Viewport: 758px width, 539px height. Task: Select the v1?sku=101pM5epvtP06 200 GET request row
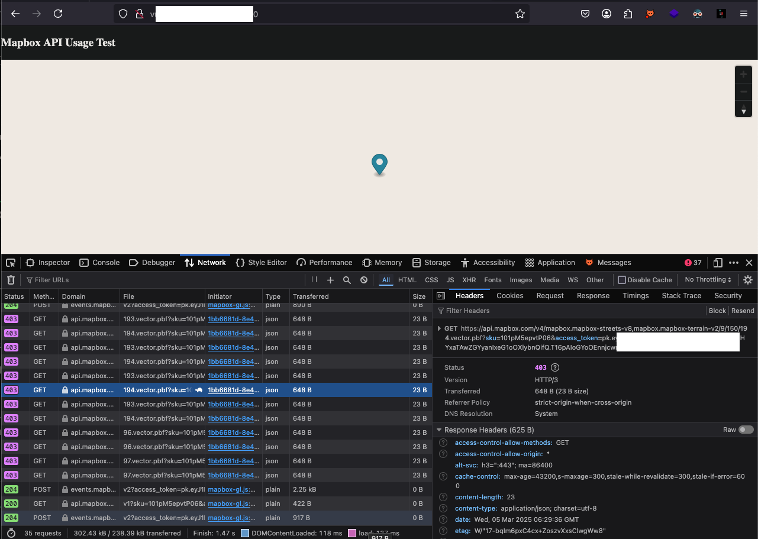(x=216, y=504)
